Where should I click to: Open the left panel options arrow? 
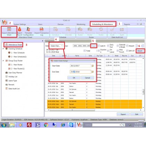(x=42, y=41)
